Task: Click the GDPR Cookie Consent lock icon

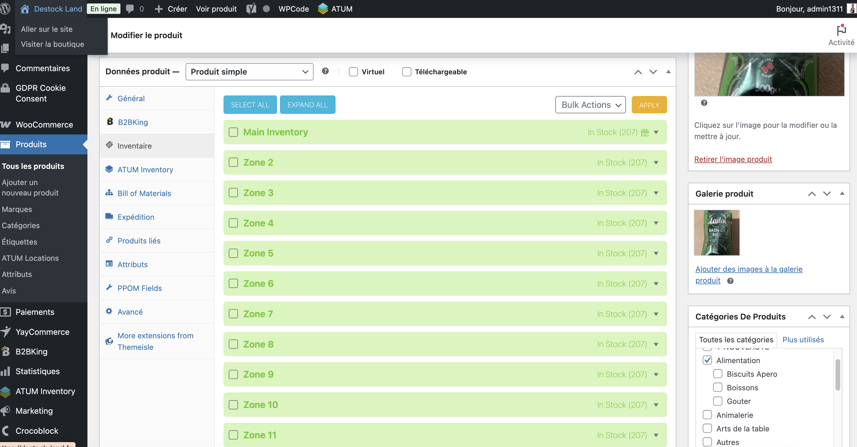Action: click(x=5, y=88)
